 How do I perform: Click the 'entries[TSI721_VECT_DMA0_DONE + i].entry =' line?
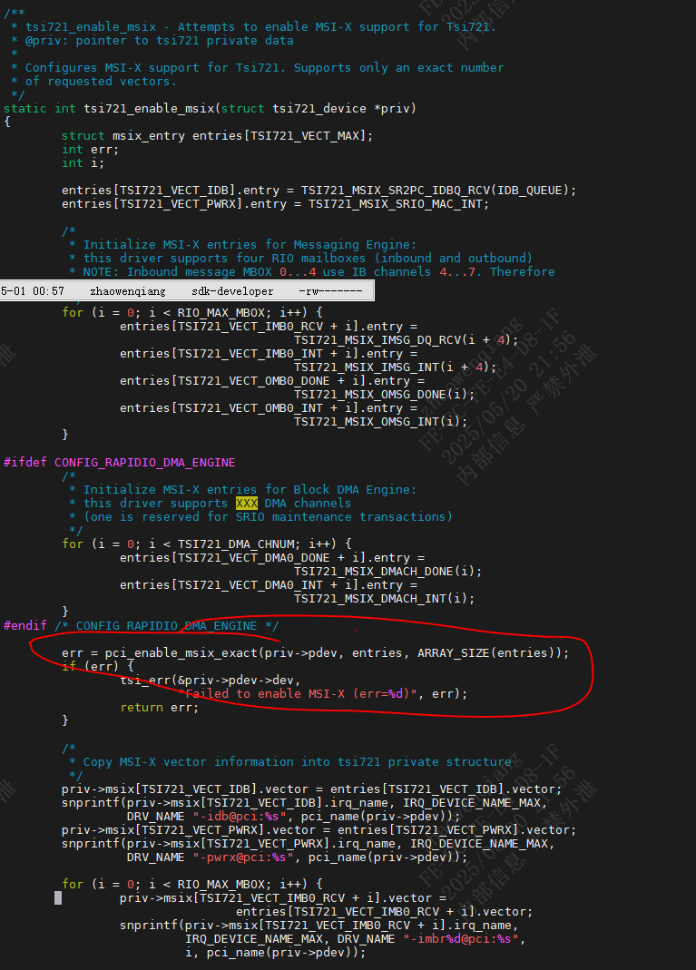pyautogui.click(x=272, y=557)
